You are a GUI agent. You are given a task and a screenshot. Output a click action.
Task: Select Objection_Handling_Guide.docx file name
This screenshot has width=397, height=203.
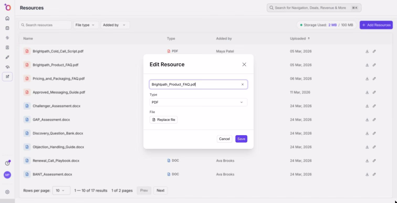coord(58,147)
